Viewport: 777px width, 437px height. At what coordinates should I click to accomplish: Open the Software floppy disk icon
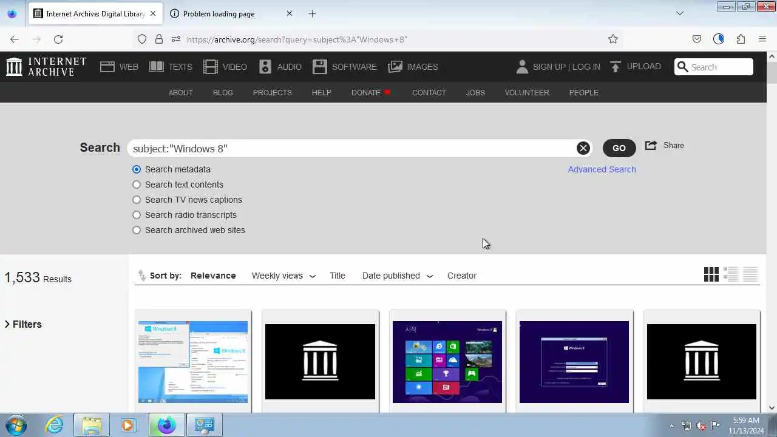click(x=320, y=67)
